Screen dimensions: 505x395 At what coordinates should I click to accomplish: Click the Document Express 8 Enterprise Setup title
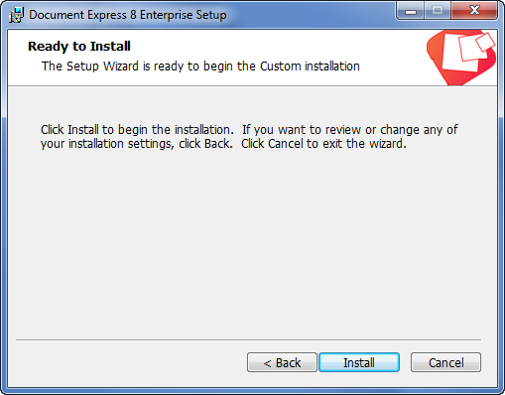tap(128, 15)
